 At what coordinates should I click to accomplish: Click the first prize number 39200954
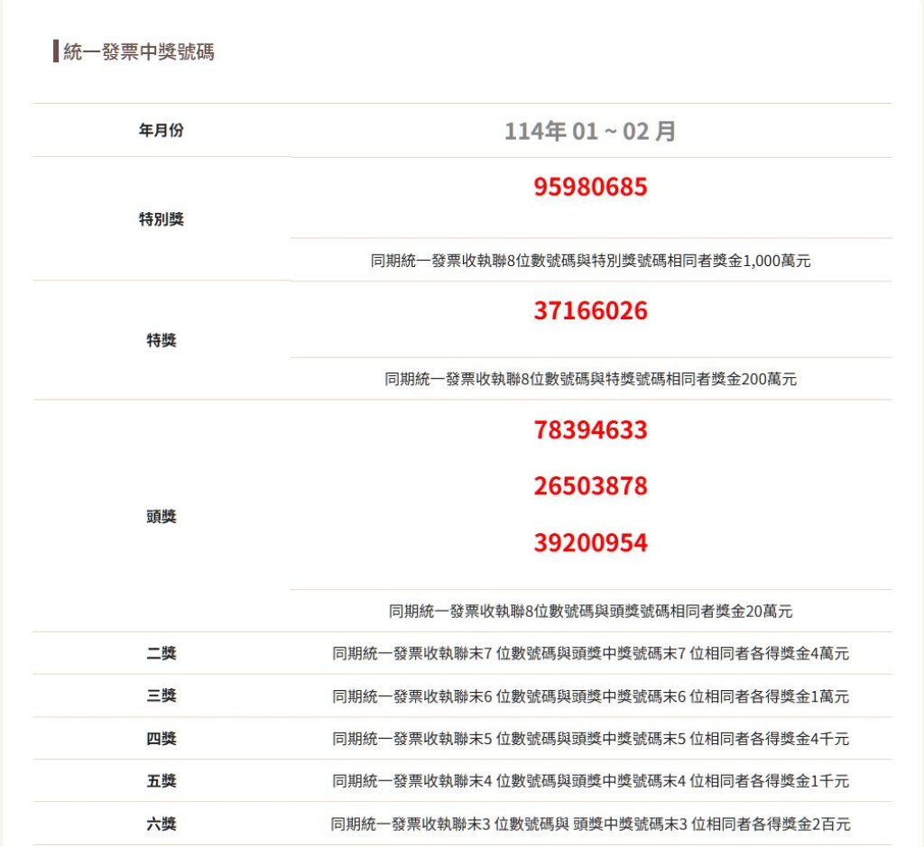point(590,542)
